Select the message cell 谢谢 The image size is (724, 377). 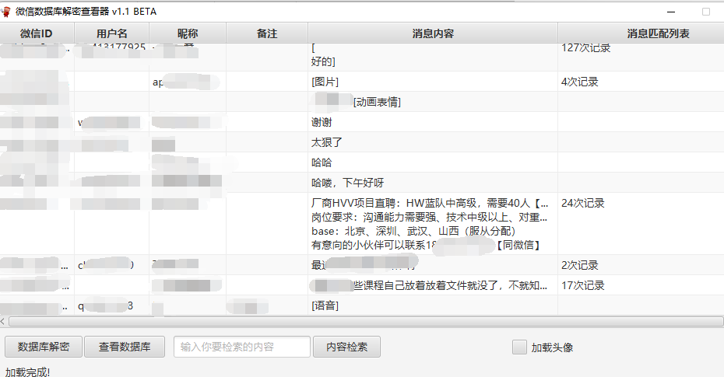click(x=433, y=122)
